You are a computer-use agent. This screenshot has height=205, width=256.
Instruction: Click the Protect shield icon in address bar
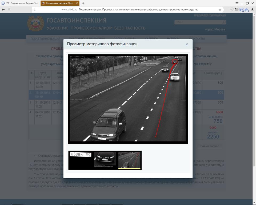click(232, 10)
